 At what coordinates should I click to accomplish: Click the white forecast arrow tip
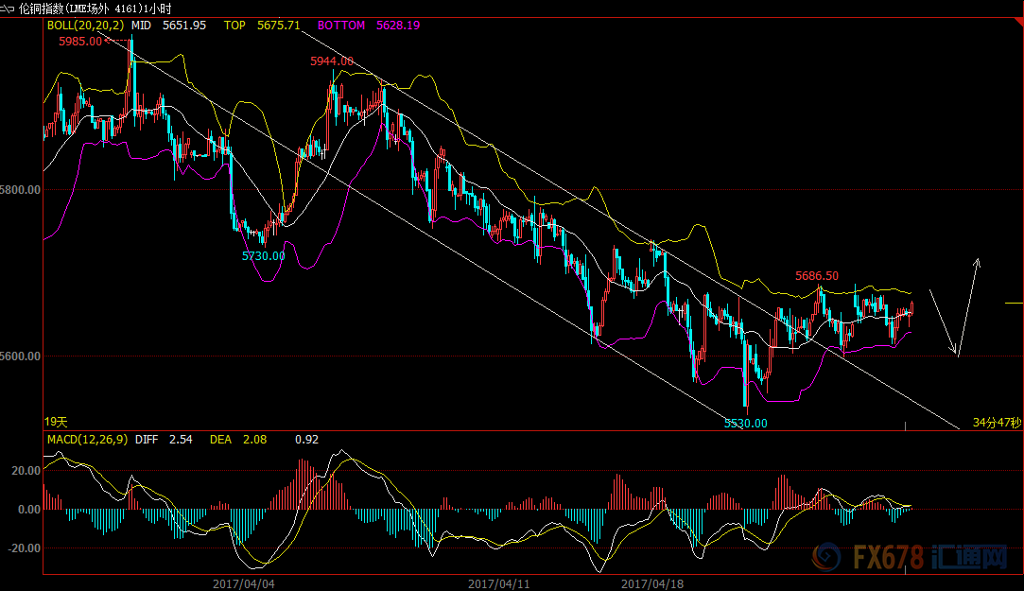(979, 261)
